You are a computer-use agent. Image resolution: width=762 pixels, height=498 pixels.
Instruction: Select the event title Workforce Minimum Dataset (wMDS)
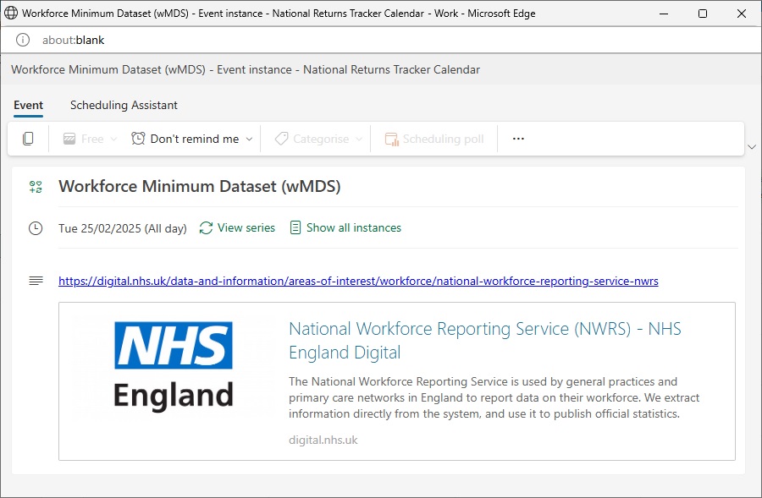tap(200, 186)
